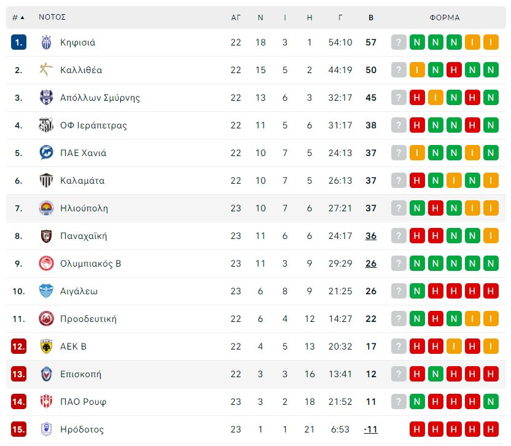Select the Ολυμπιακός Β red crest icon
The image size is (511, 446).
point(46,264)
